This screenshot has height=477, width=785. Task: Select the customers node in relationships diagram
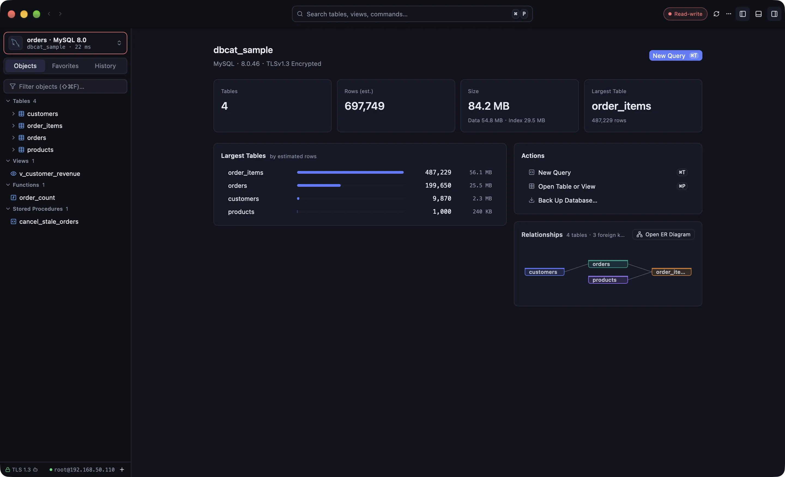click(x=545, y=272)
